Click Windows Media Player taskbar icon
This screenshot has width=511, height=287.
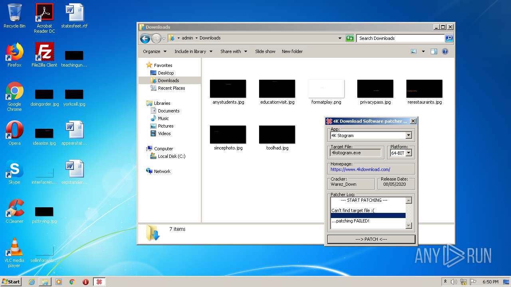tap(59, 282)
